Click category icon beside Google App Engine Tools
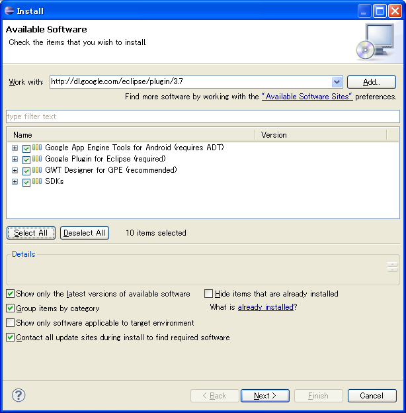 pyautogui.click(x=37, y=148)
